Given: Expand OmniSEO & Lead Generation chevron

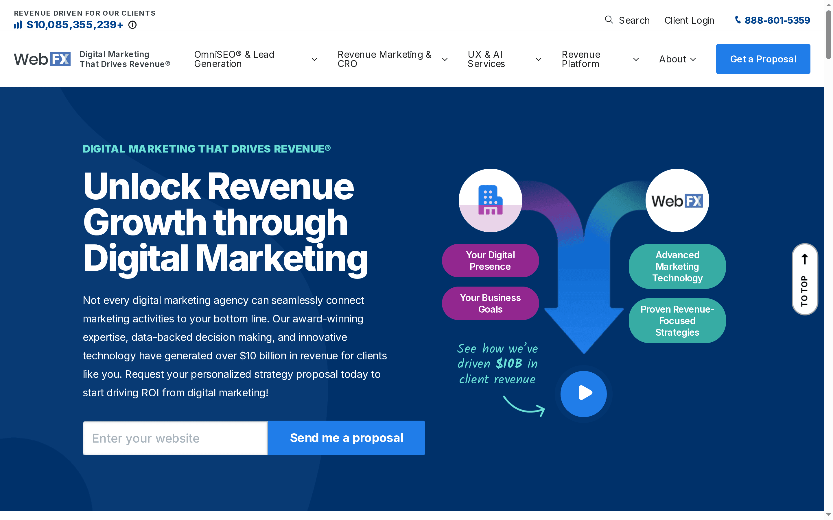Looking at the screenshot, I should (x=314, y=59).
